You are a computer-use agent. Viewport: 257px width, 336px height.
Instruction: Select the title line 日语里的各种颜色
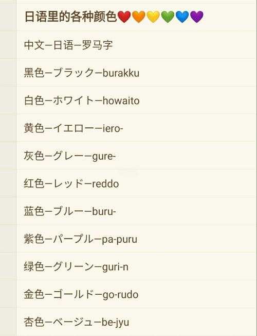tap(70, 16)
